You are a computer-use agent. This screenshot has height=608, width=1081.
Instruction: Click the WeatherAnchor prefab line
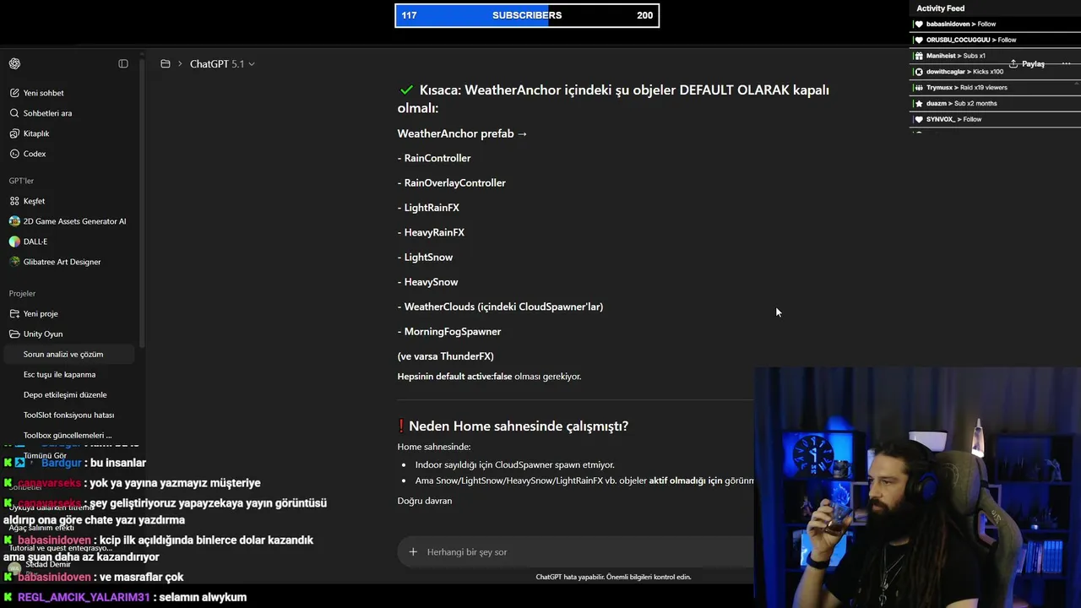[462, 133]
